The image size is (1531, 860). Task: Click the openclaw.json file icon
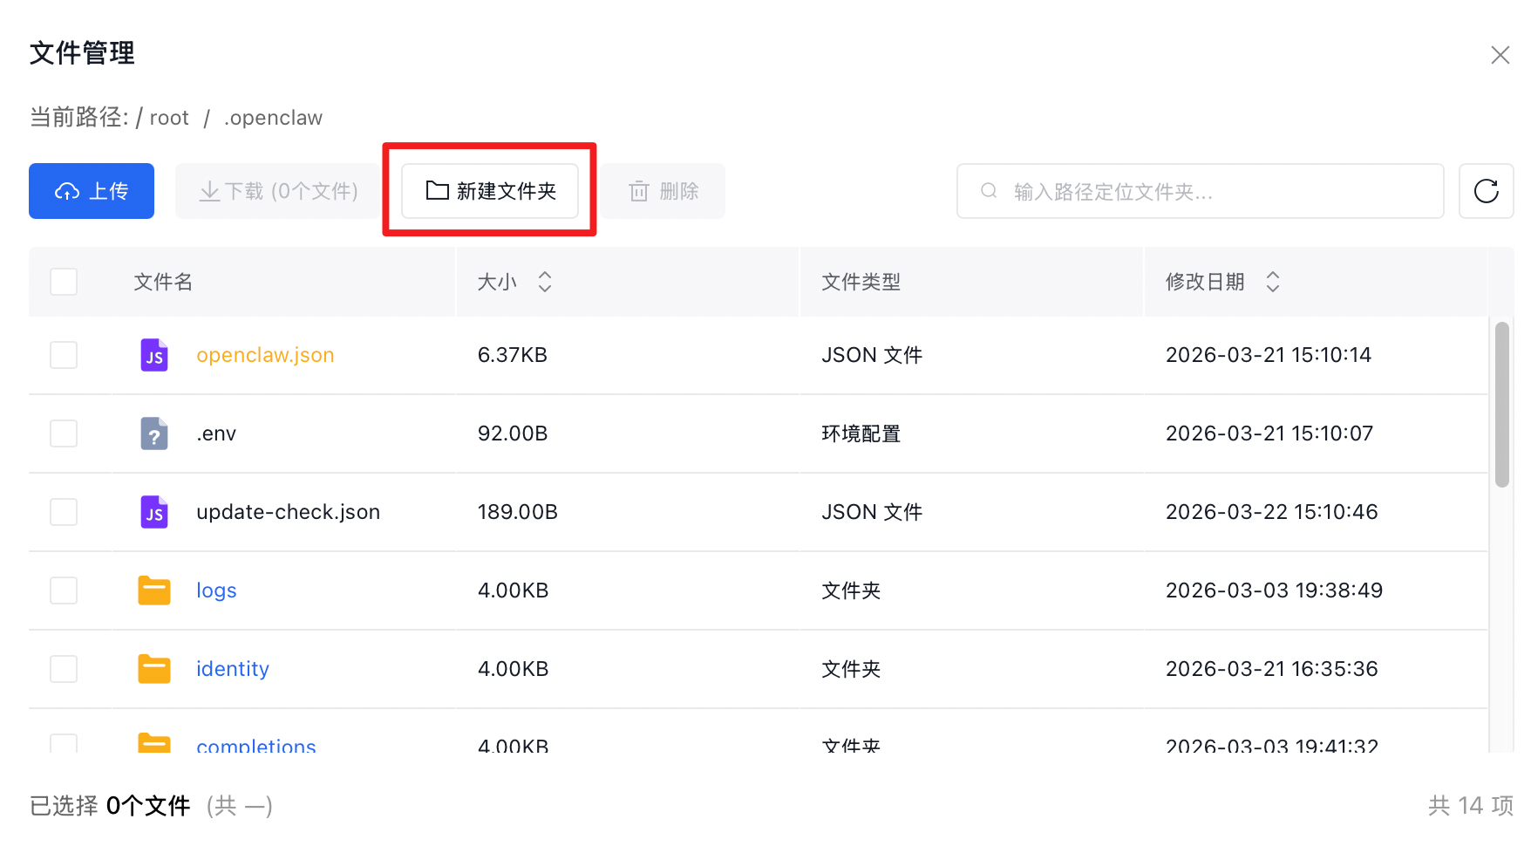click(154, 355)
